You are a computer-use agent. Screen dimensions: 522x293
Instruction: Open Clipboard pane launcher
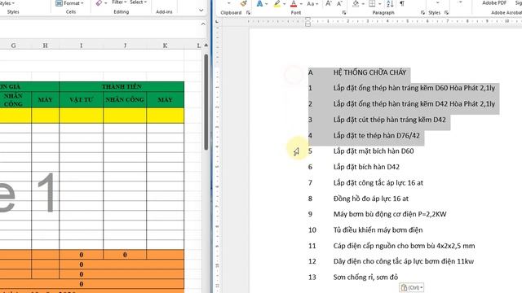pyautogui.click(x=248, y=13)
